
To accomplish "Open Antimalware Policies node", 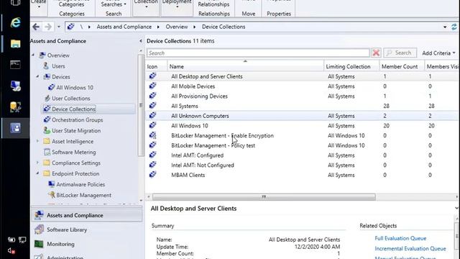I will coord(80,184).
